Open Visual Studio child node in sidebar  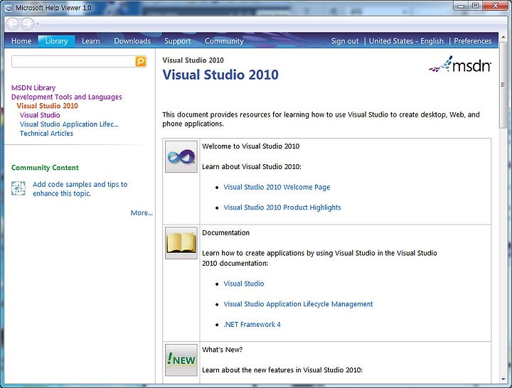pos(40,115)
